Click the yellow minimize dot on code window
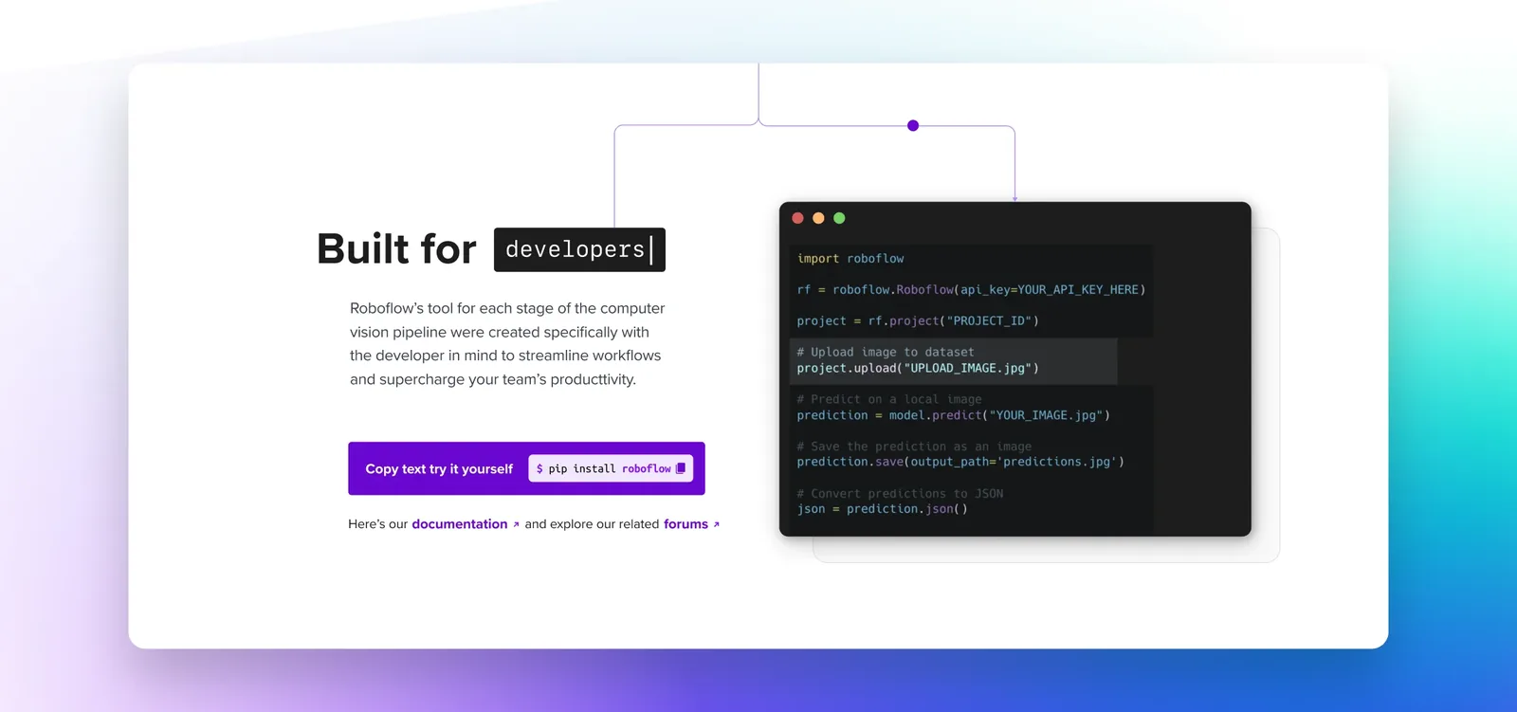The image size is (1517, 712). point(818,218)
